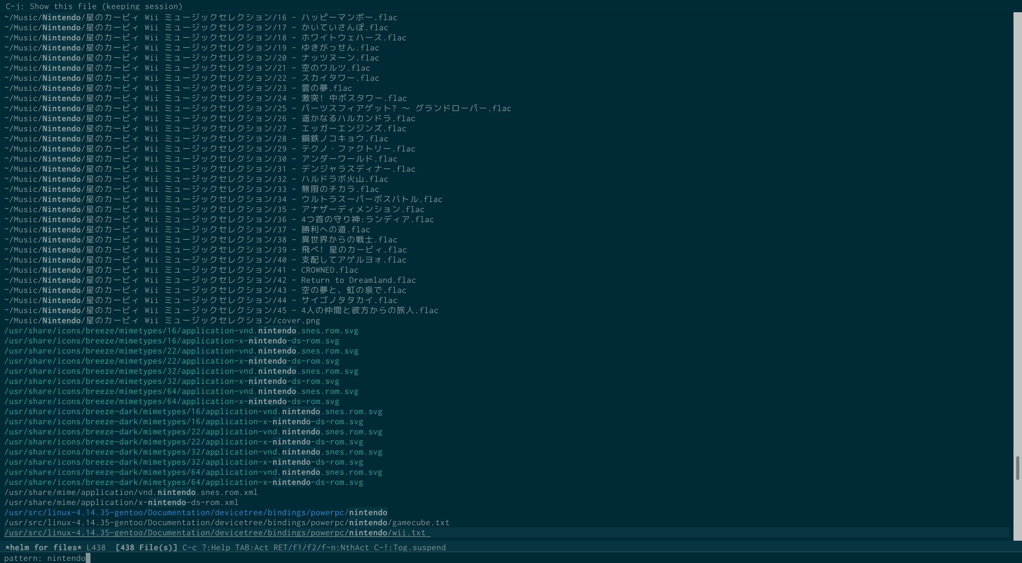Select /usr/share/mime/application/vnd.nintendo.snes.rom.xml
1022x563 pixels.
coord(131,492)
